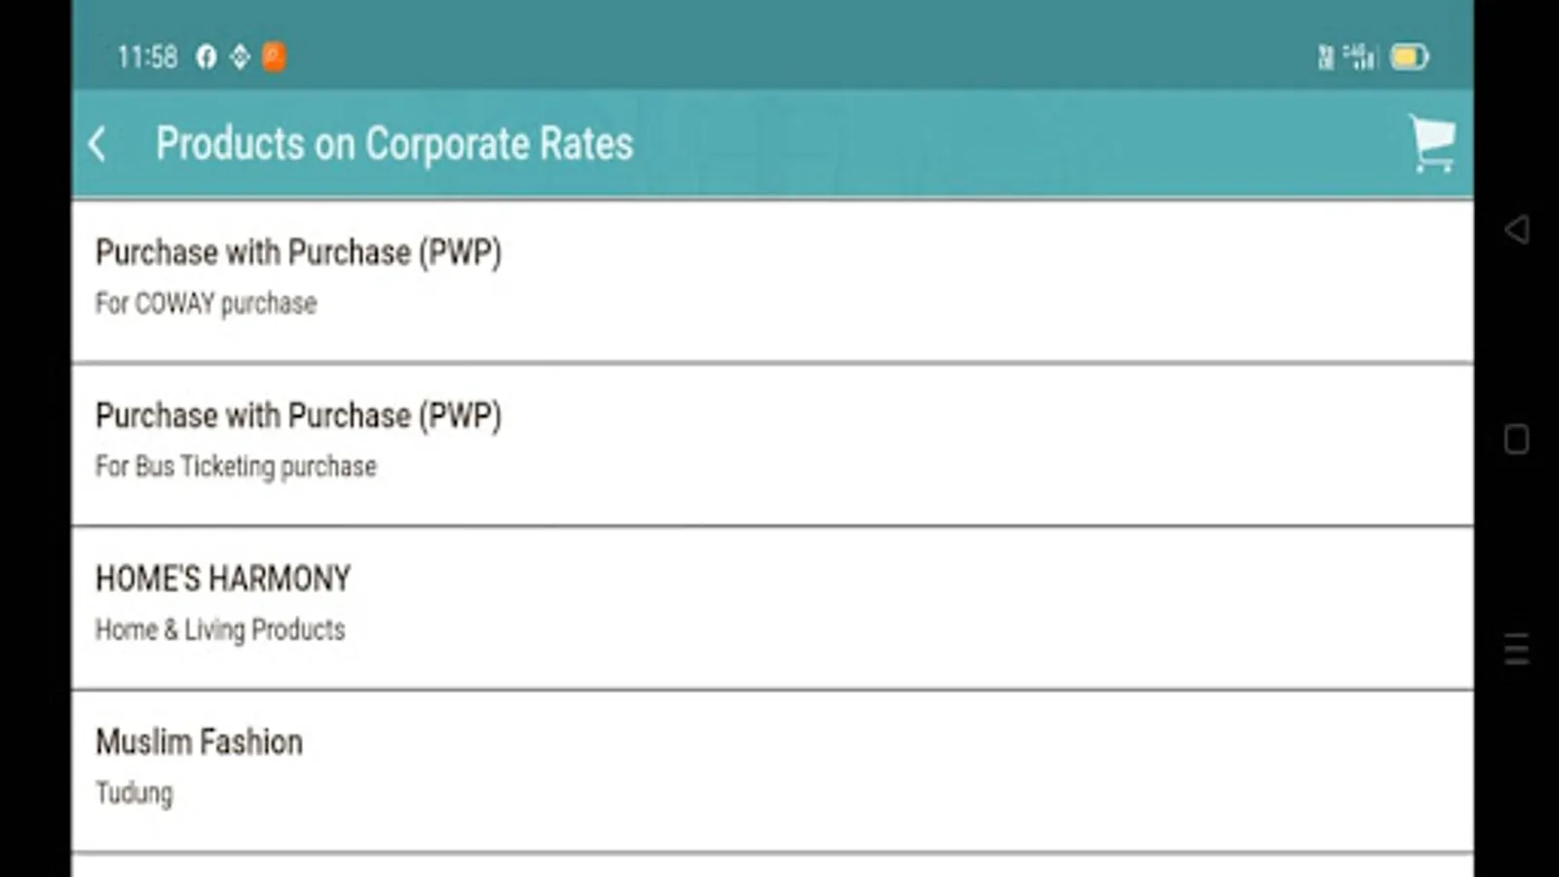Tap the Products on Corporate Rates title
The width and height of the screenshot is (1559, 877).
pyautogui.click(x=395, y=144)
